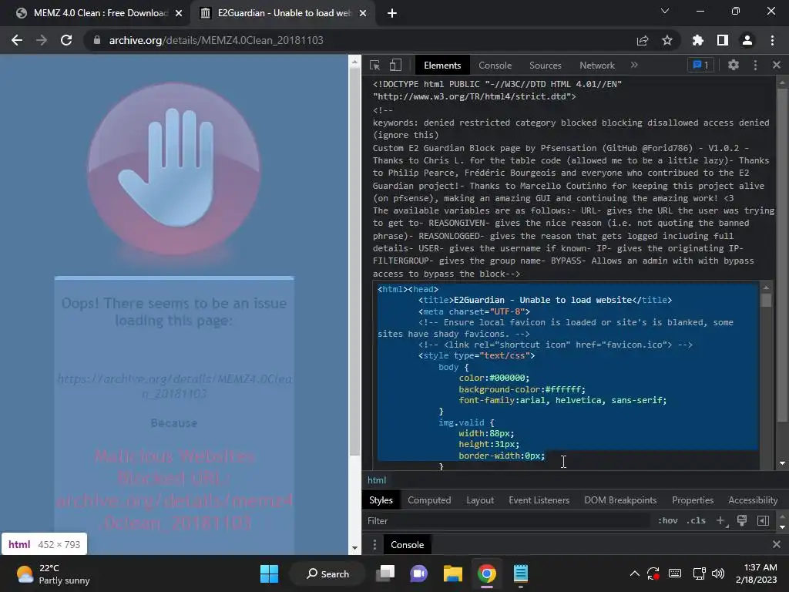Open Task View on taskbar

[386, 573]
